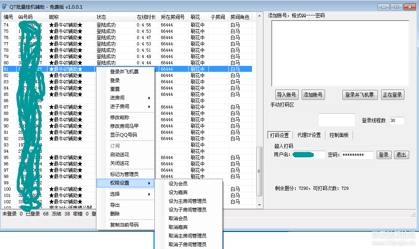The width and height of the screenshot is (419, 249).
Task: Switch to the 打码设置 tab
Action: [280, 135]
